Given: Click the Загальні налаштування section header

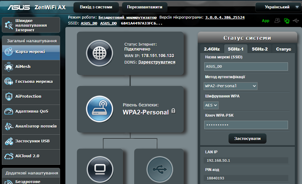Looking at the screenshot, I should coord(32,41).
